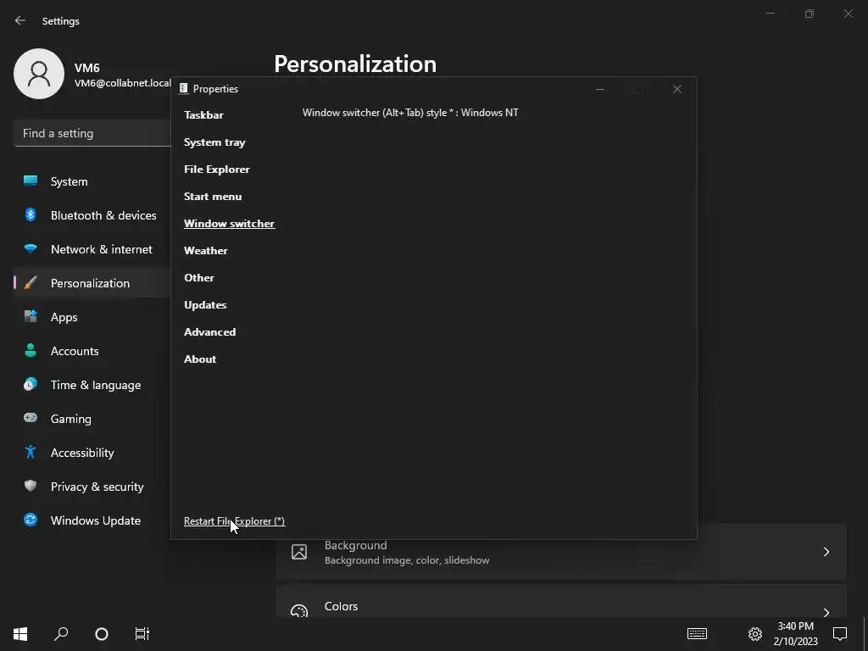The image size is (868, 651).
Task: Click the touch keyboard tray icon
Action: (697, 634)
